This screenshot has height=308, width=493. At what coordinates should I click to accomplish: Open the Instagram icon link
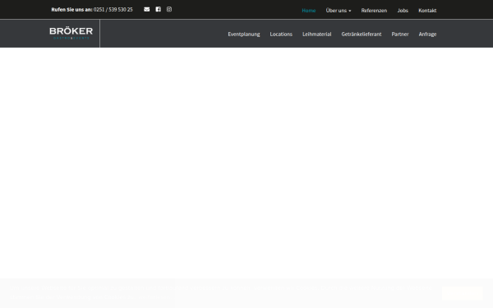click(x=169, y=9)
